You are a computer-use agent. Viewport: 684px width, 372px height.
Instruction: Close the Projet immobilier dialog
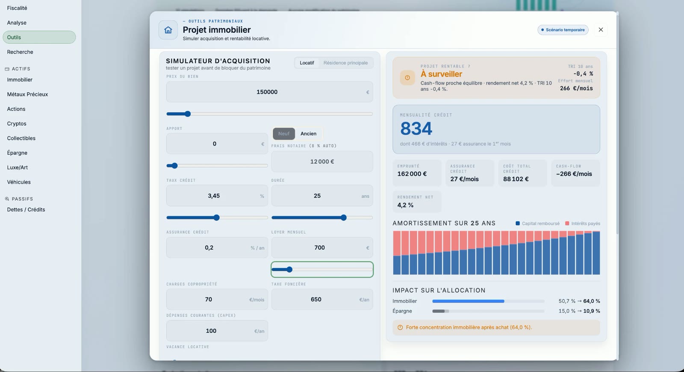[601, 30]
